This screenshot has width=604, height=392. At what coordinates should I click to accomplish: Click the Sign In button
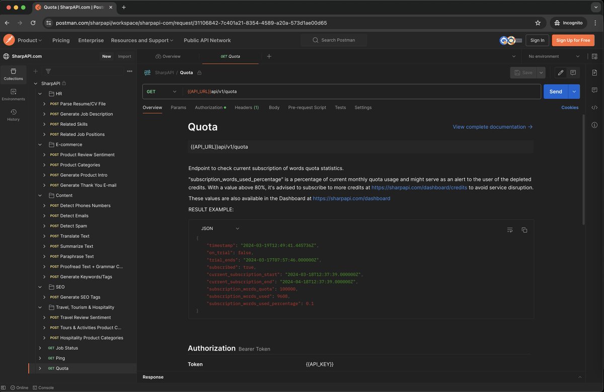click(x=537, y=40)
